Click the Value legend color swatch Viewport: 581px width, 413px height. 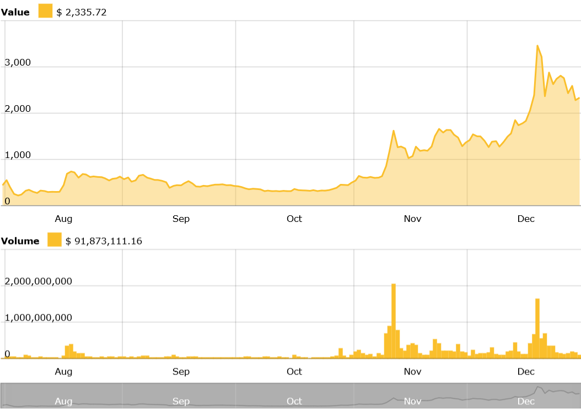pos(45,11)
